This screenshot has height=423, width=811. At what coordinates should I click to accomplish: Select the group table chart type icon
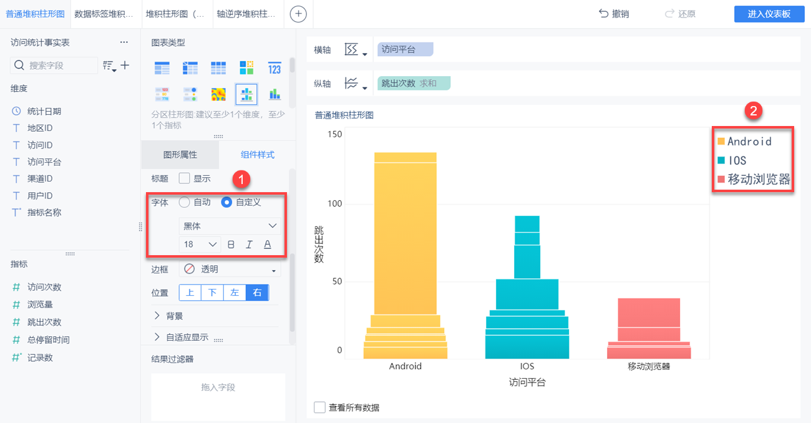(x=162, y=68)
